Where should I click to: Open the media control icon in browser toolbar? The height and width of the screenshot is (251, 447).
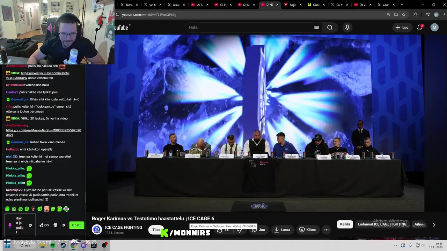click(428, 15)
